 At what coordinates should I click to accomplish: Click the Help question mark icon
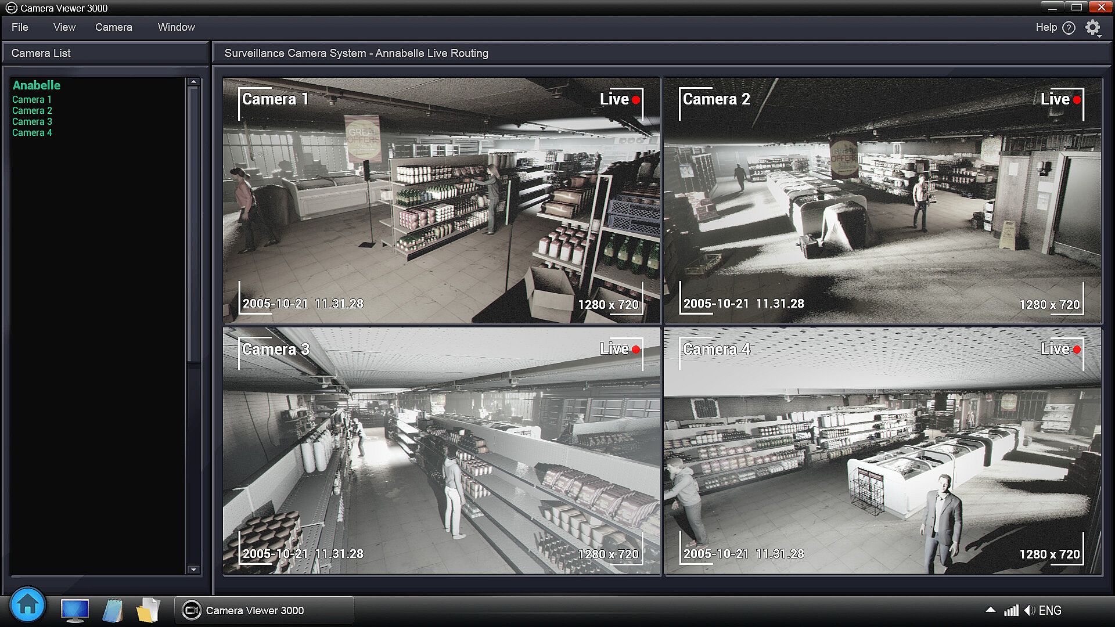[x=1069, y=28]
